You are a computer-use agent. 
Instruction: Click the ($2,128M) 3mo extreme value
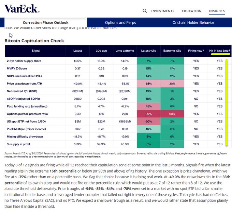point(125,91)
